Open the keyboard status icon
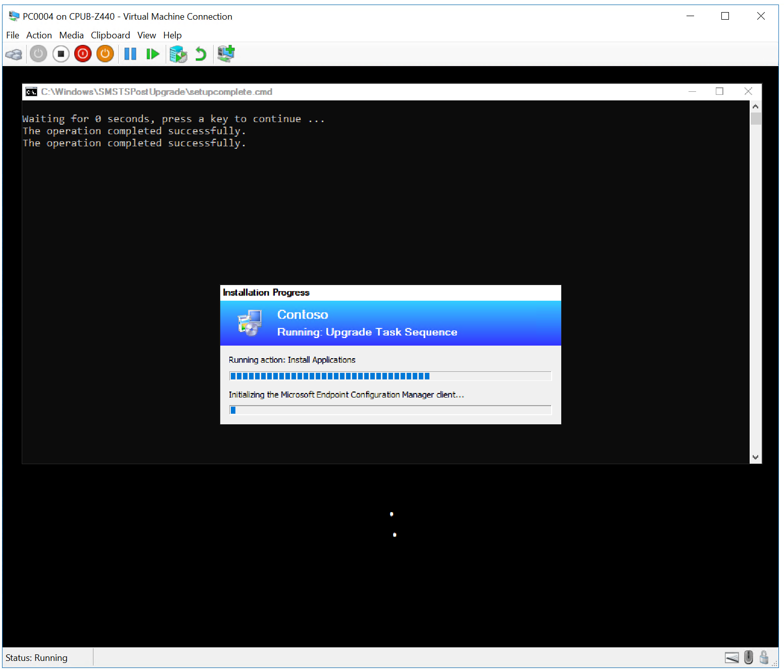Image resolution: width=784 pixels, height=671 pixels. tap(732, 657)
